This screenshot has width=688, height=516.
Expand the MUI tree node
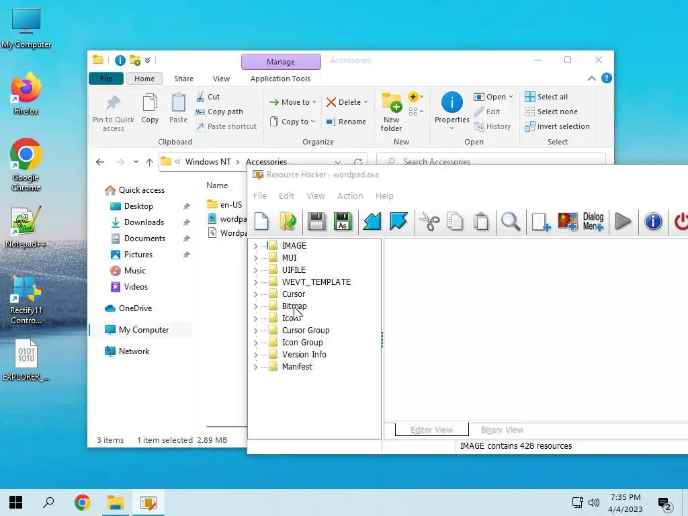(256, 258)
